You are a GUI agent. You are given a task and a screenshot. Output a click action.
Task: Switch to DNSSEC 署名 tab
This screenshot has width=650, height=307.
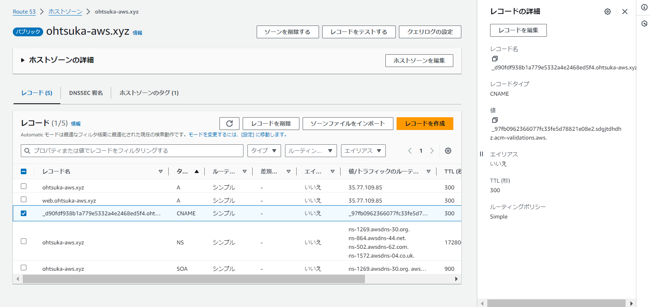coord(86,93)
